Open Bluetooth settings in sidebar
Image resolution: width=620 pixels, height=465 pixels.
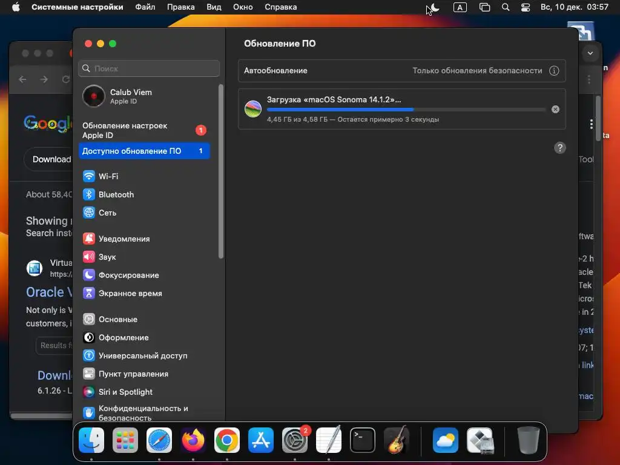point(108,194)
